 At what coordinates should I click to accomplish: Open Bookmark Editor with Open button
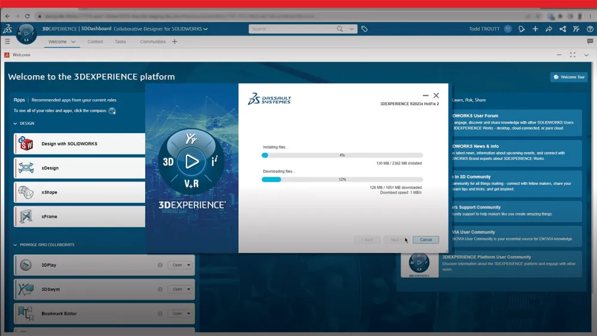click(x=177, y=314)
